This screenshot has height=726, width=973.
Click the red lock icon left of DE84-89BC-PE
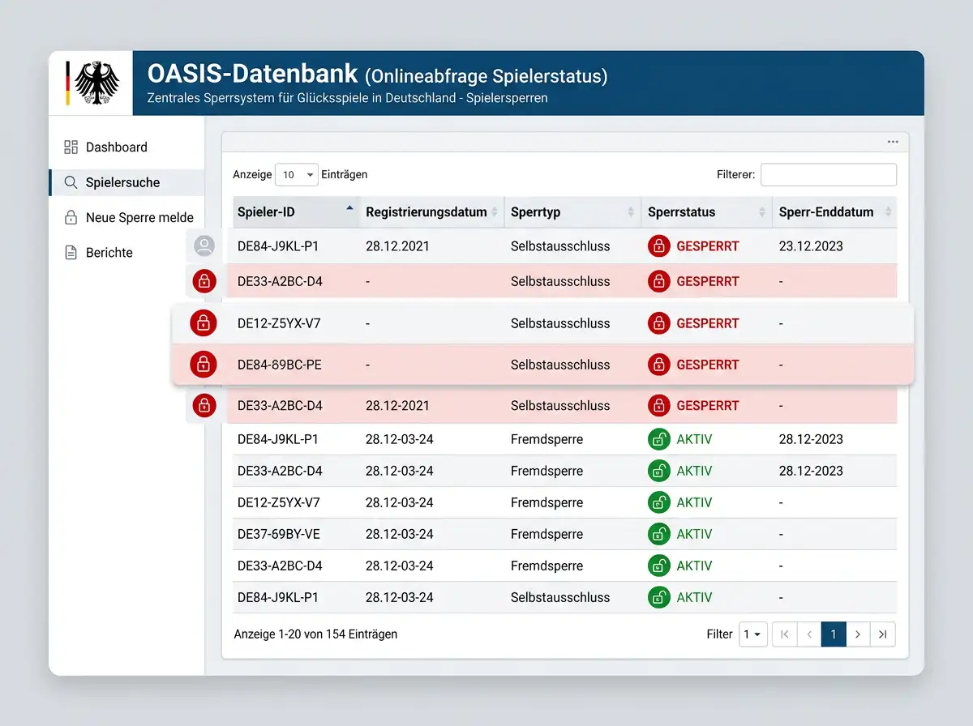point(204,364)
